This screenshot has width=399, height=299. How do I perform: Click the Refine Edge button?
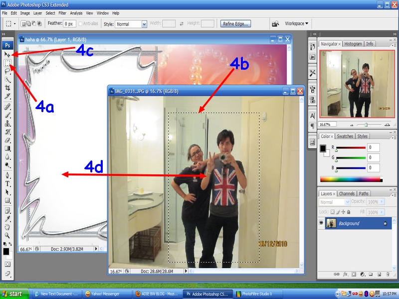(x=235, y=23)
